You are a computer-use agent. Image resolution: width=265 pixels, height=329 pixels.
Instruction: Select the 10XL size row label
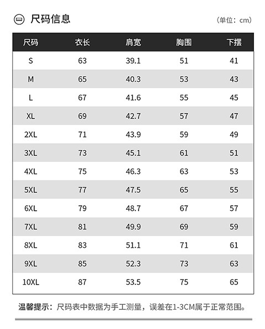pos(30,282)
